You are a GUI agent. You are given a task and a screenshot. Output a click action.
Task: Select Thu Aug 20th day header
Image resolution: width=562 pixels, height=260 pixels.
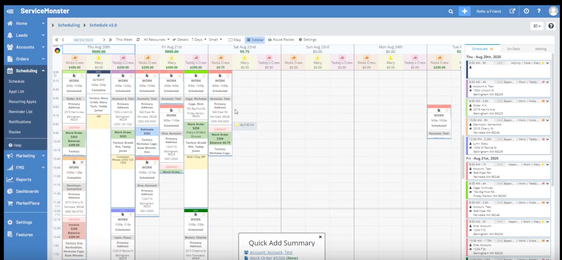point(99,49)
